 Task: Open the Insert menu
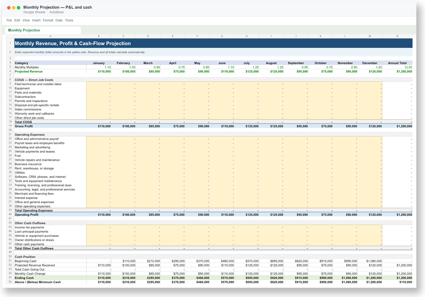coord(36,20)
